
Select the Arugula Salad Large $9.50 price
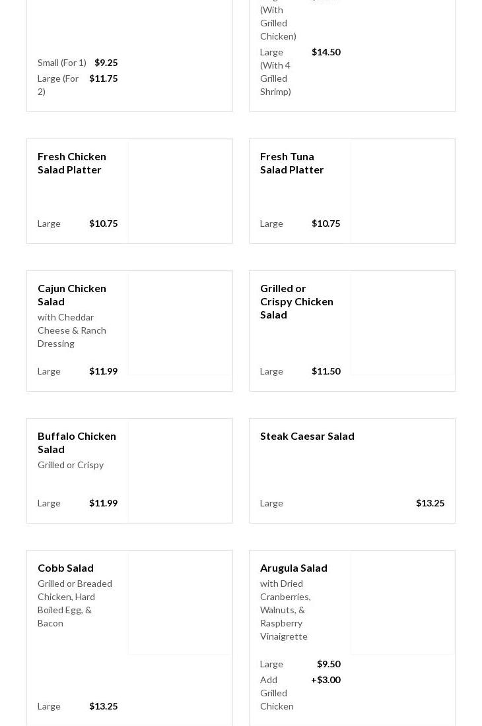tap(328, 664)
